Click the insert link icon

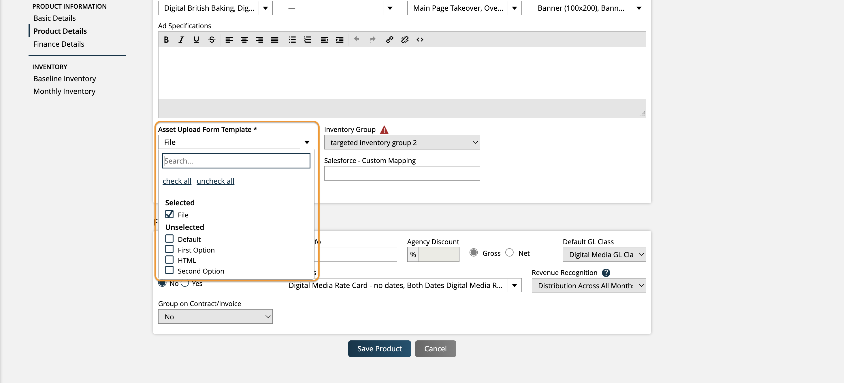(389, 40)
